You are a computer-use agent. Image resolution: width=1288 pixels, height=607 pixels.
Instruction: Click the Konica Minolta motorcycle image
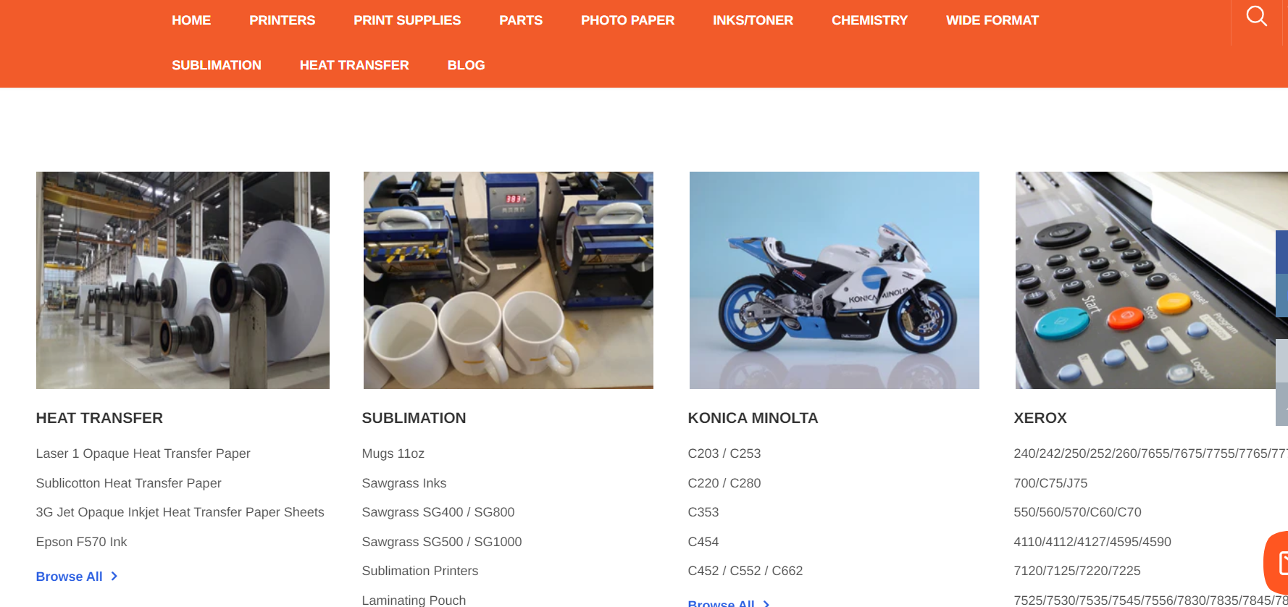click(x=835, y=280)
